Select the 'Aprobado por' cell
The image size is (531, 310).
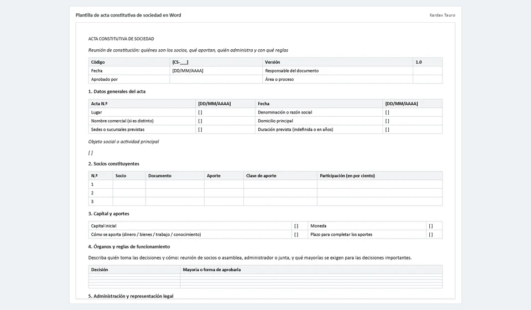(129, 79)
